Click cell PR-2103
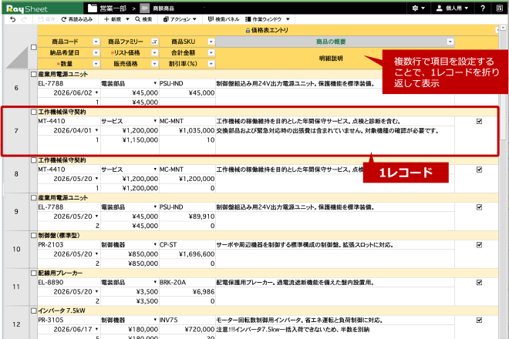Screen dimensions: 509x339 (x=69, y=244)
